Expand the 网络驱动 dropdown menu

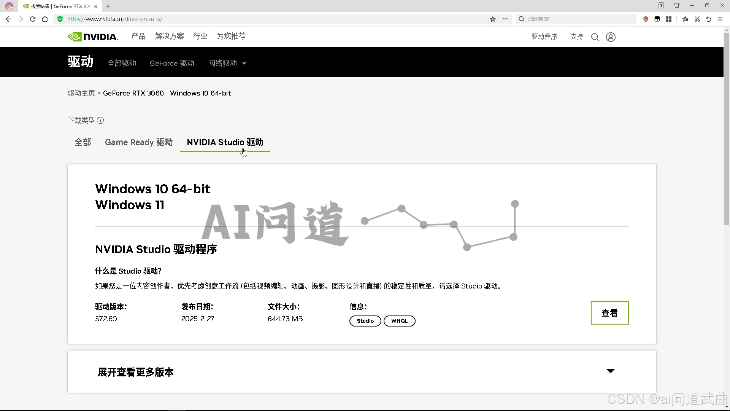tap(227, 63)
